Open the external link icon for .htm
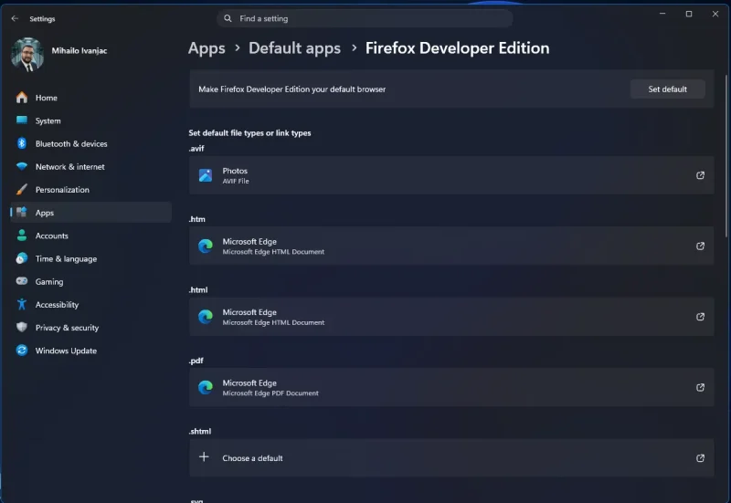This screenshot has height=503, width=731. tap(700, 246)
